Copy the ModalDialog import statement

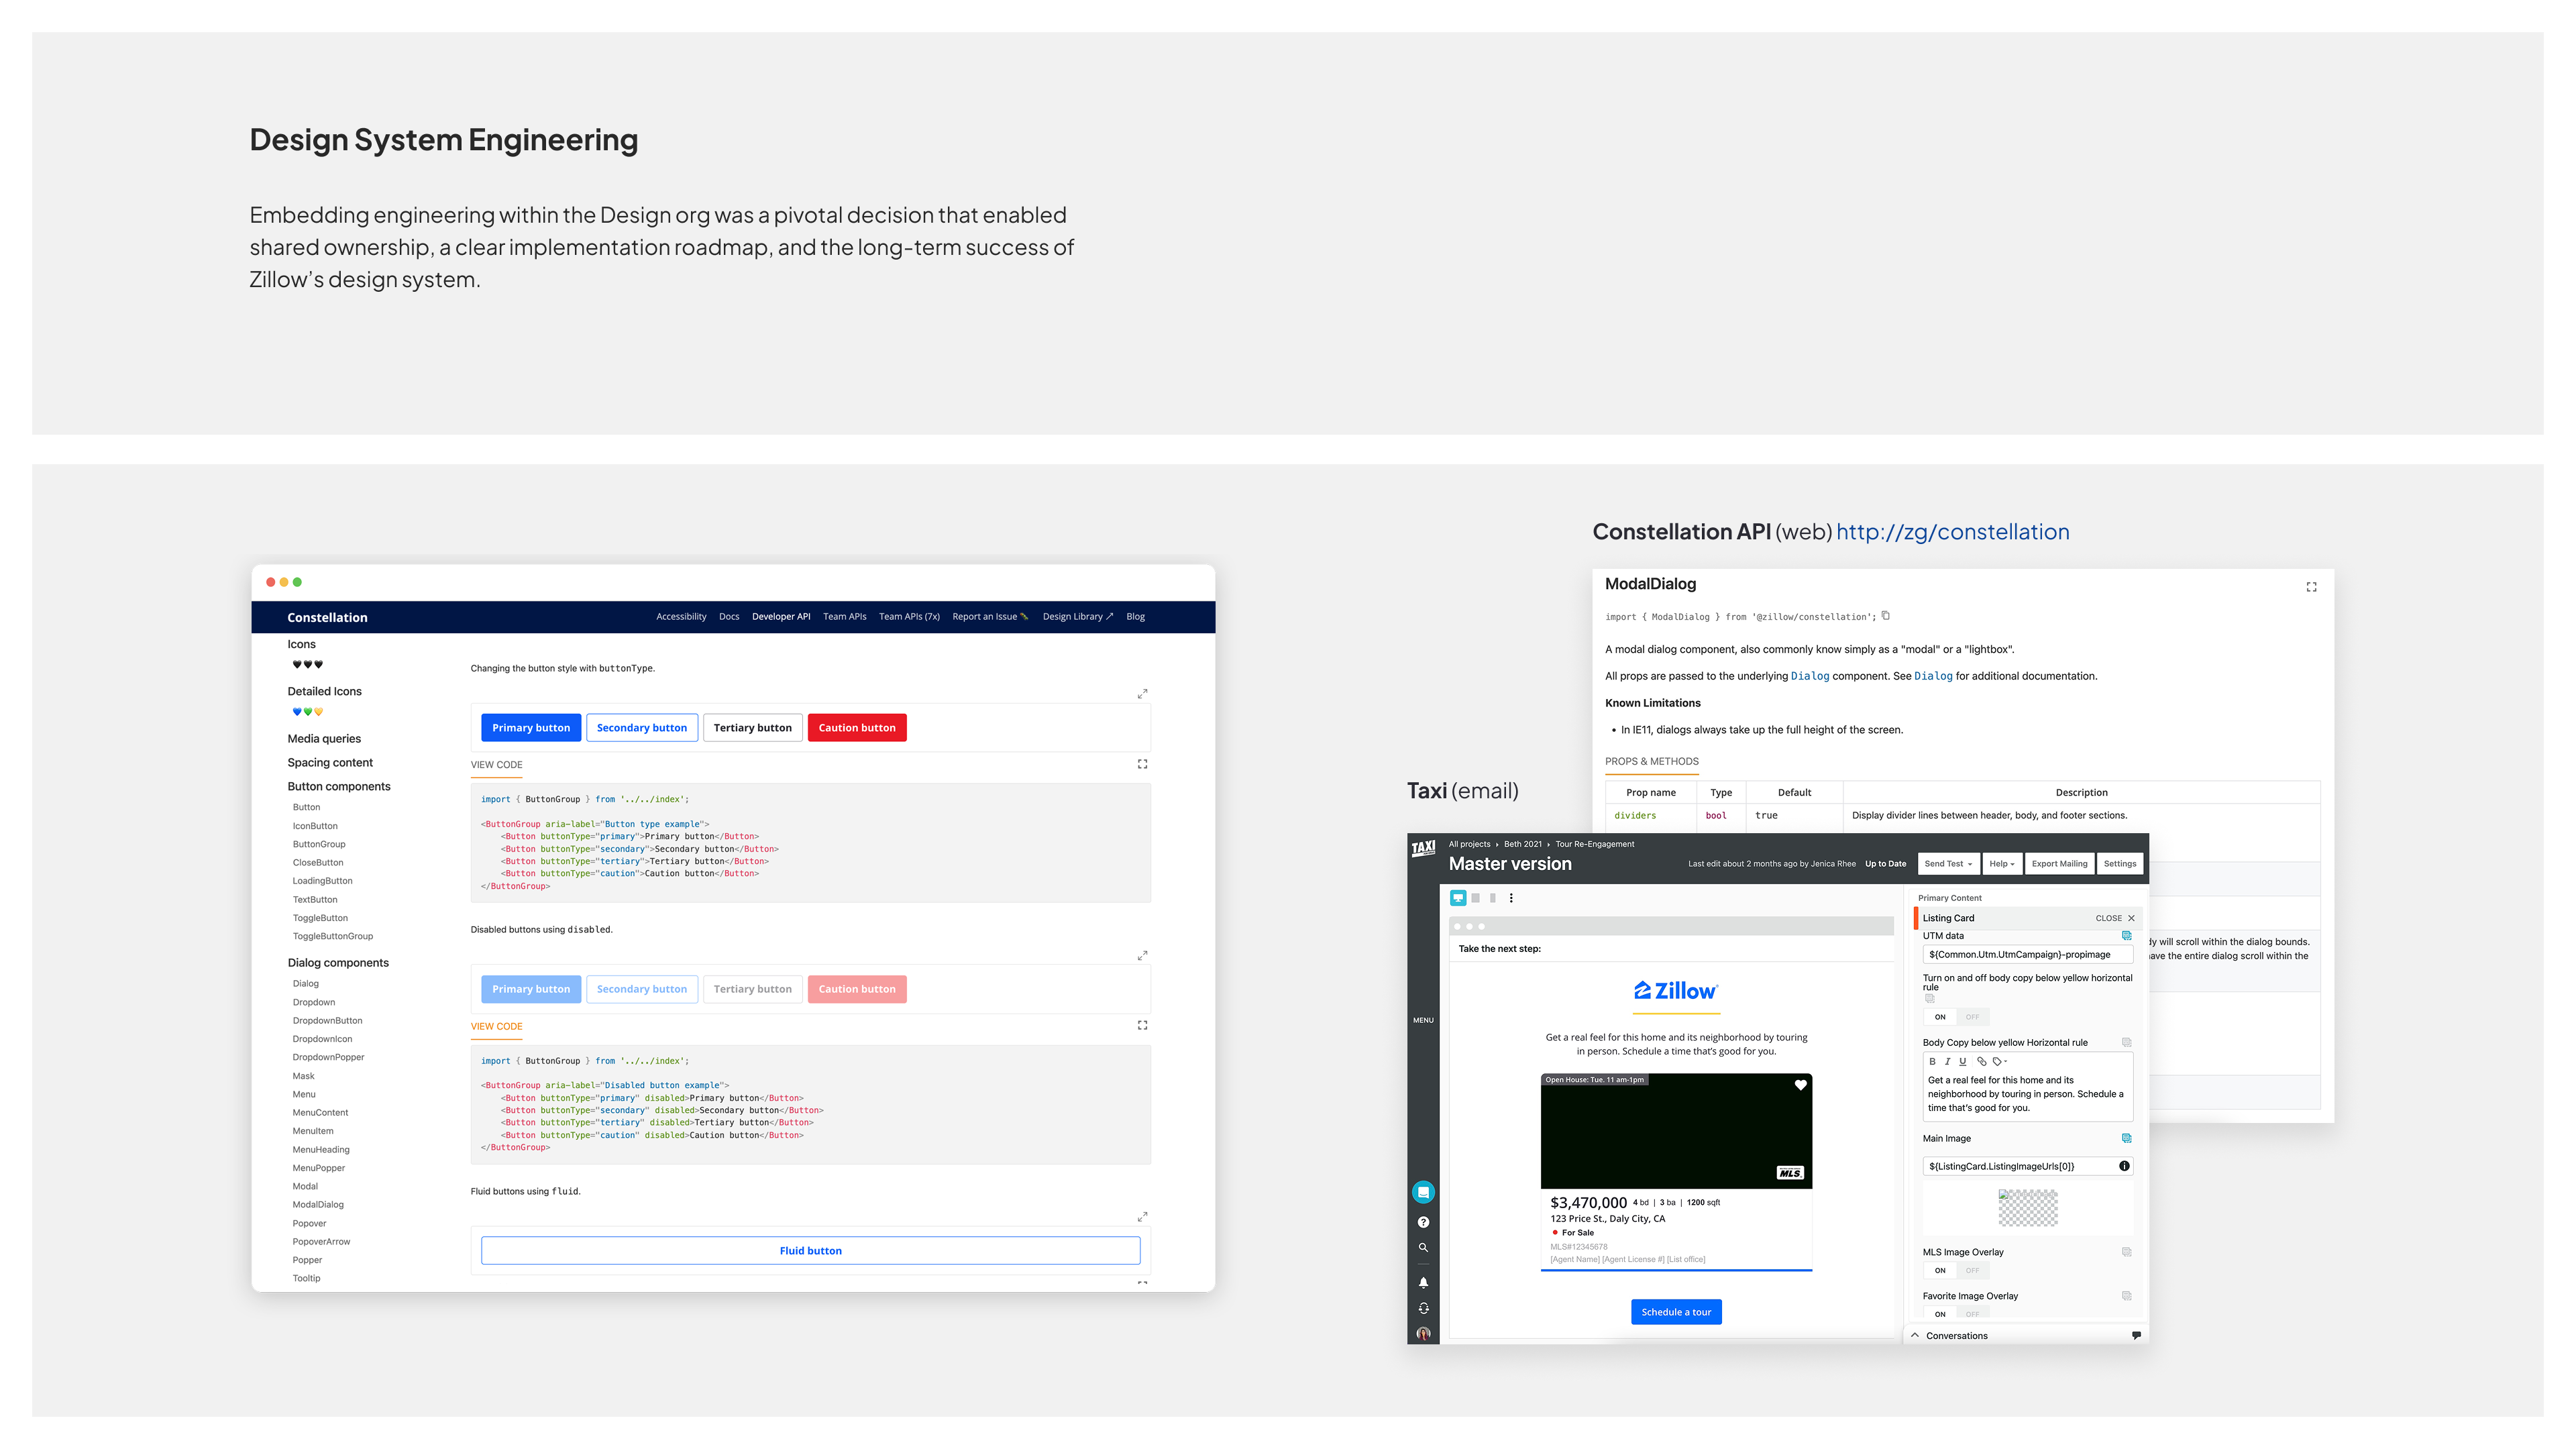[x=1885, y=616]
